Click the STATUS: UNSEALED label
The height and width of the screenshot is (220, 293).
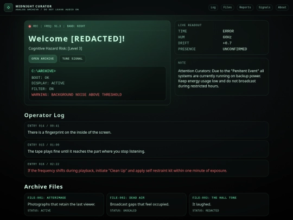tap(123, 211)
